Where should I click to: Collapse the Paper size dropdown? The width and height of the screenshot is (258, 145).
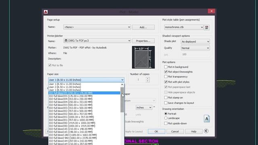(86, 80)
